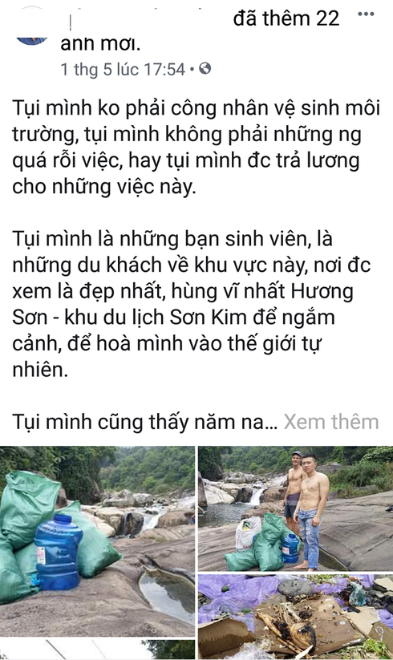Click the white bag beside the men

click(248, 534)
